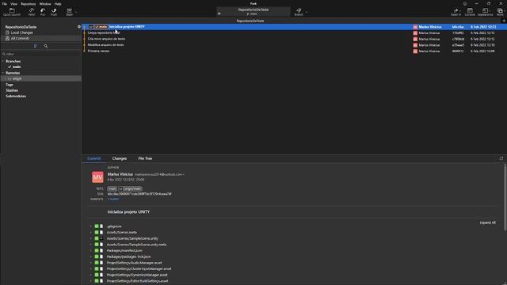Click the Stash toolbar icon
The image size is (507, 285).
point(69,10)
